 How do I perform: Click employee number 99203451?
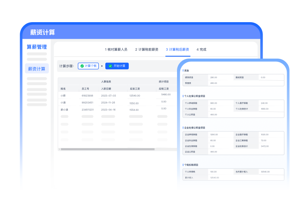click(87, 103)
